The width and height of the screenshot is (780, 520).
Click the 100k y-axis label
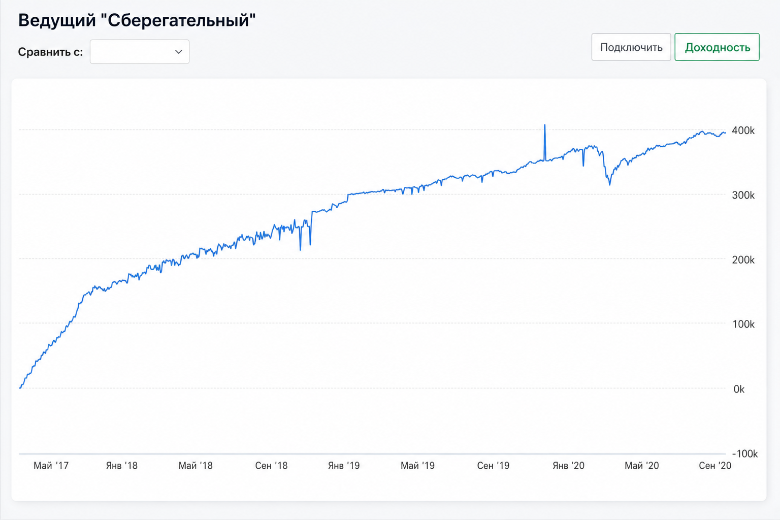(x=743, y=324)
